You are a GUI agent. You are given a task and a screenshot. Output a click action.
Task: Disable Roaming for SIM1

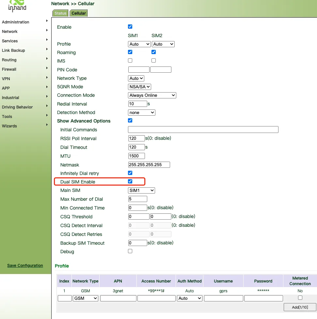130,52
